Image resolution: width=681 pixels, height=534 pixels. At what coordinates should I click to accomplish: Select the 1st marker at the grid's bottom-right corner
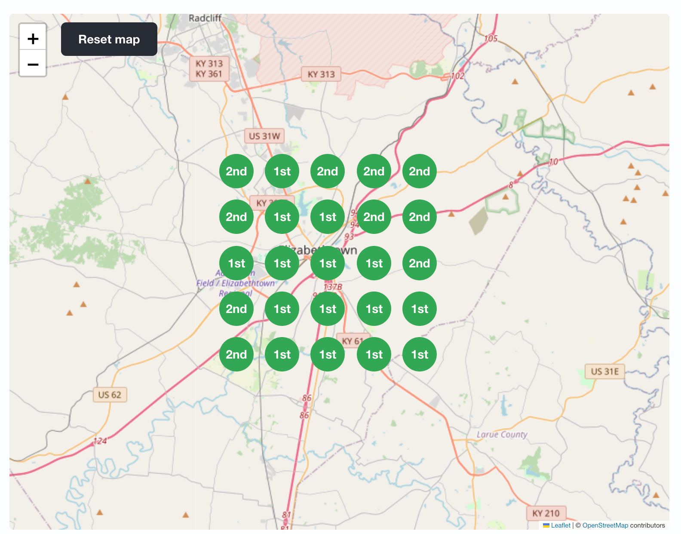[420, 354]
